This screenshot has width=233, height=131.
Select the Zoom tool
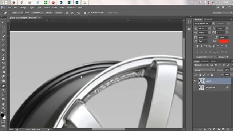(3, 108)
